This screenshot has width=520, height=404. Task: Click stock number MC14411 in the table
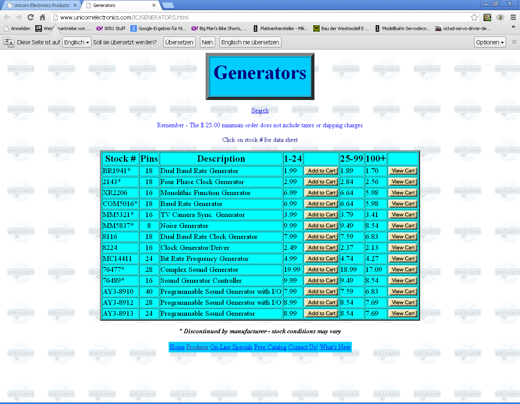(117, 258)
